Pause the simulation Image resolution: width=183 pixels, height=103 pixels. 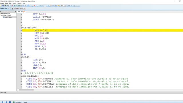click(x=6, y=102)
